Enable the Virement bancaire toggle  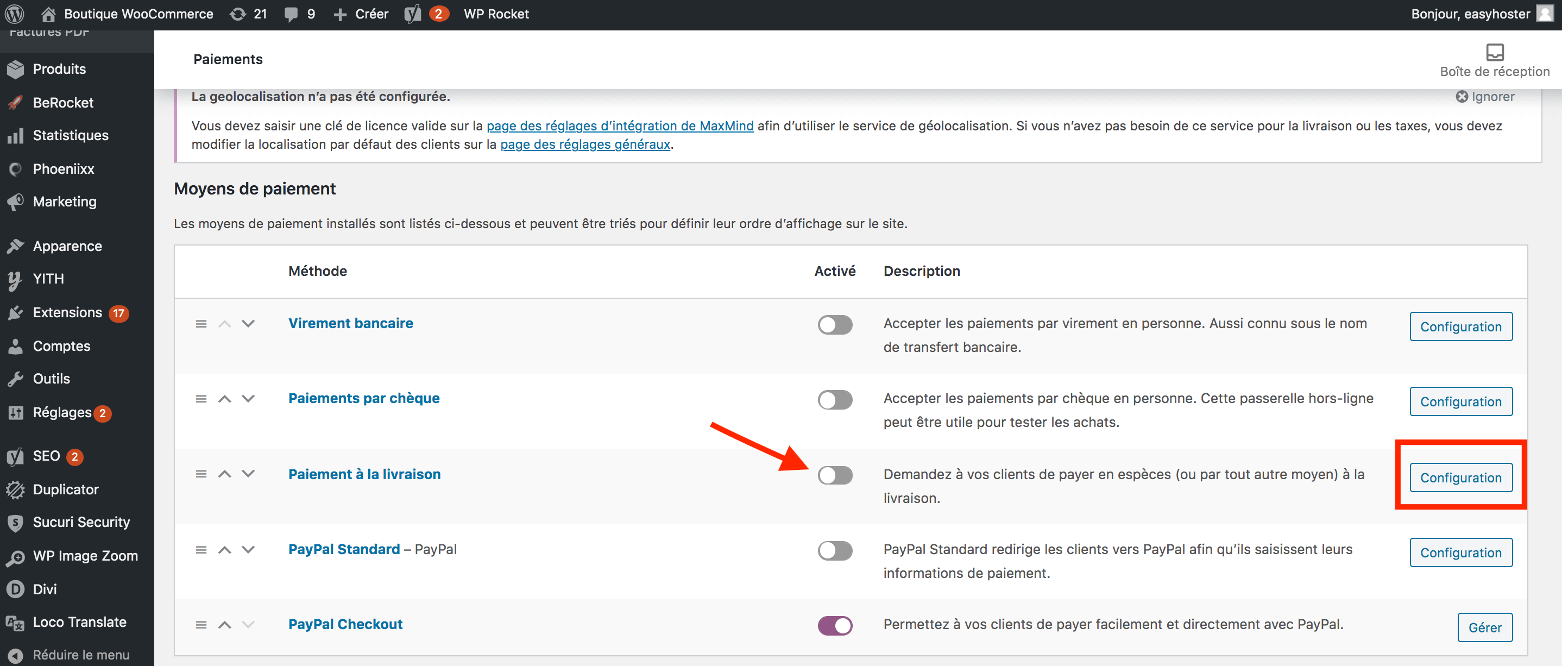coord(835,324)
